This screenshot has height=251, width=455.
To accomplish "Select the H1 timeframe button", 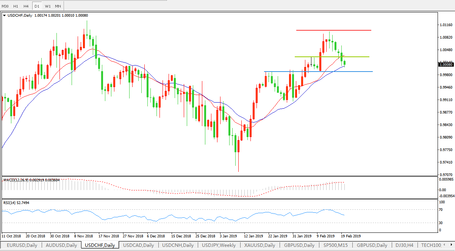I will 16,6.
